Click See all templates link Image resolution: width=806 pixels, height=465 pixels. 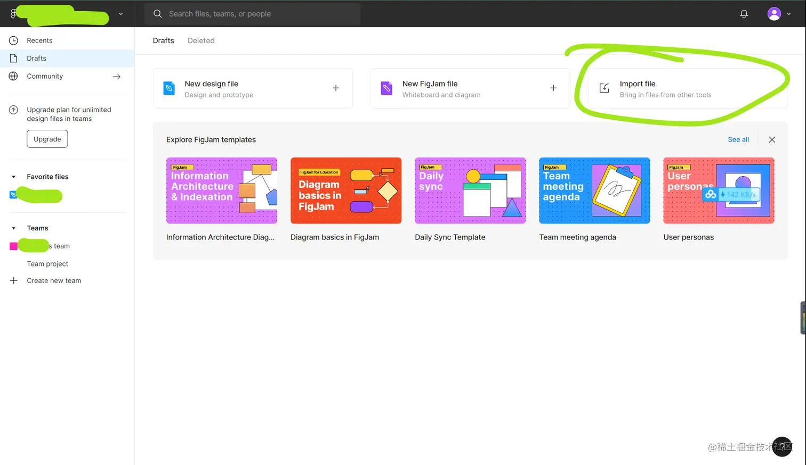(738, 139)
